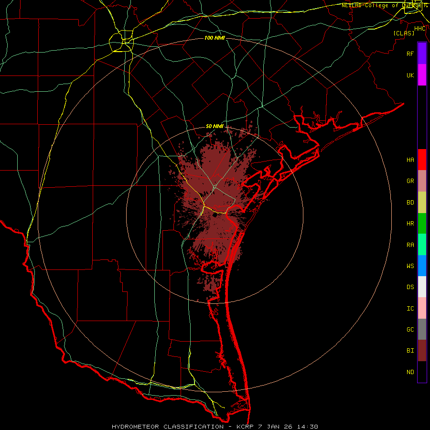Click the HYDROMETEOR CLASSIFICATION title text
This screenshot has width=430, height=430.
coord(168,427)
